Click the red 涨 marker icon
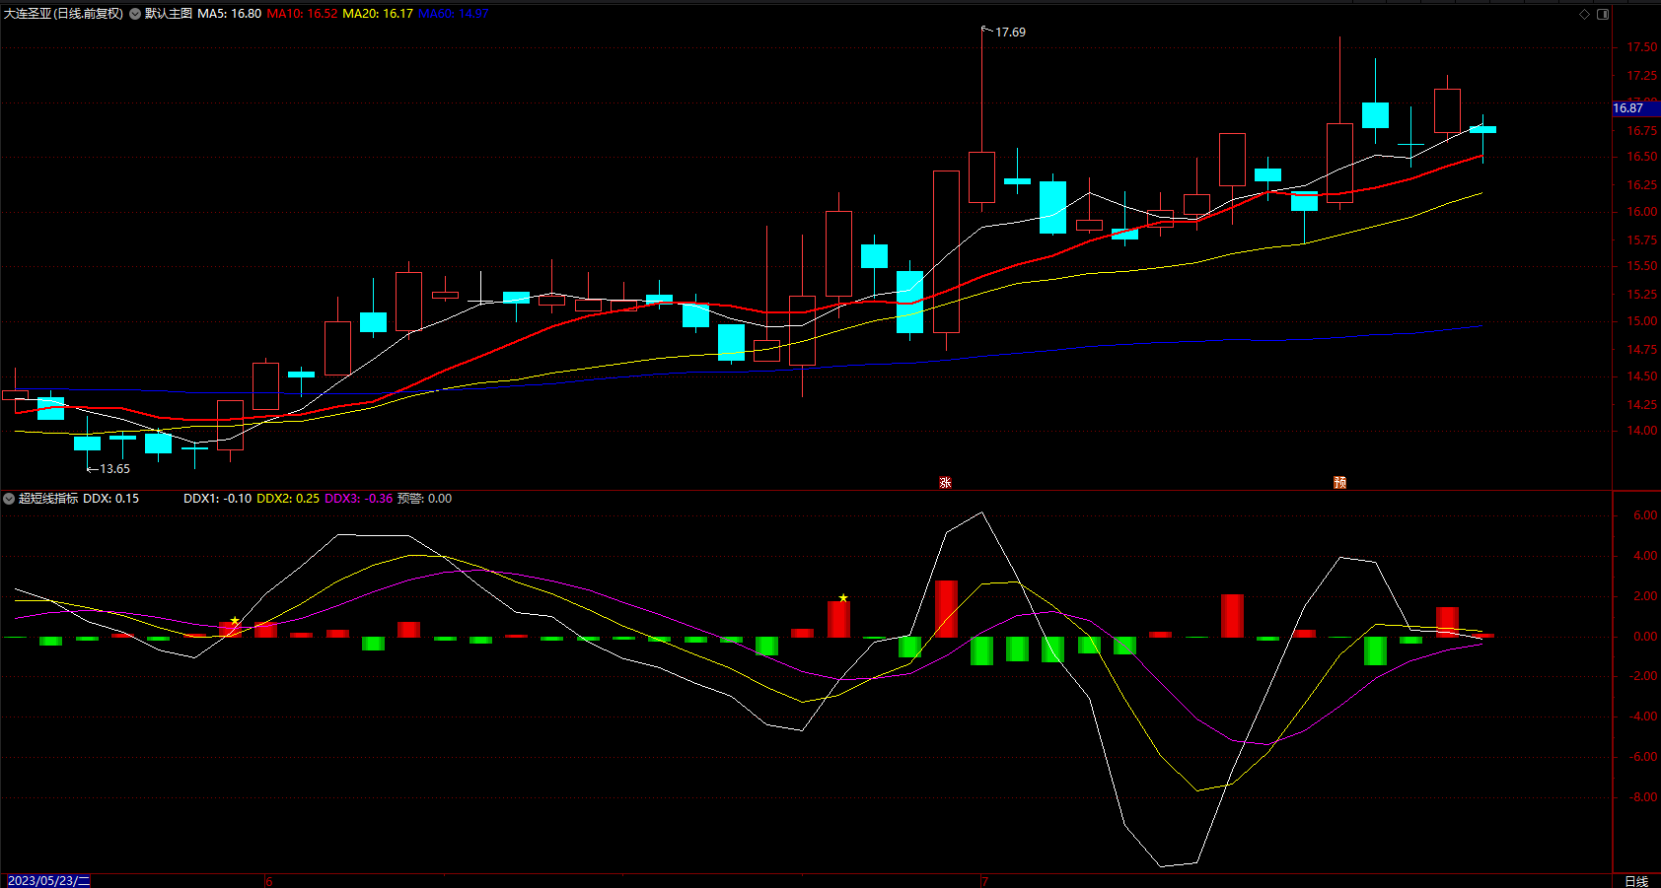The image size is (1661, 888). click(x=945, y=483)
